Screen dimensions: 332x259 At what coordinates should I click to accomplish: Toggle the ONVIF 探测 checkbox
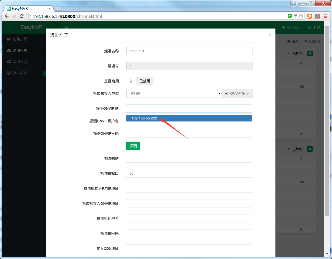click(x=226, y=94)
